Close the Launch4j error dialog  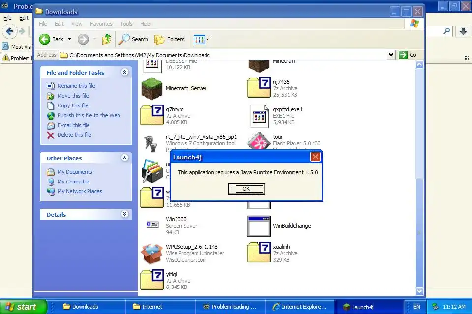[315, 157]
